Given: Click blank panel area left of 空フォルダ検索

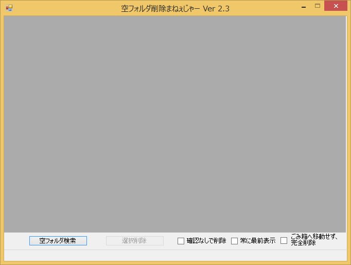Looking at the screenshot, I should (15, 241).
